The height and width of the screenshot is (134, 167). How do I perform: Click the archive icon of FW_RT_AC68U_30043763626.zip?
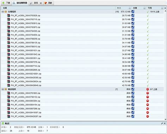coord(8,15)
